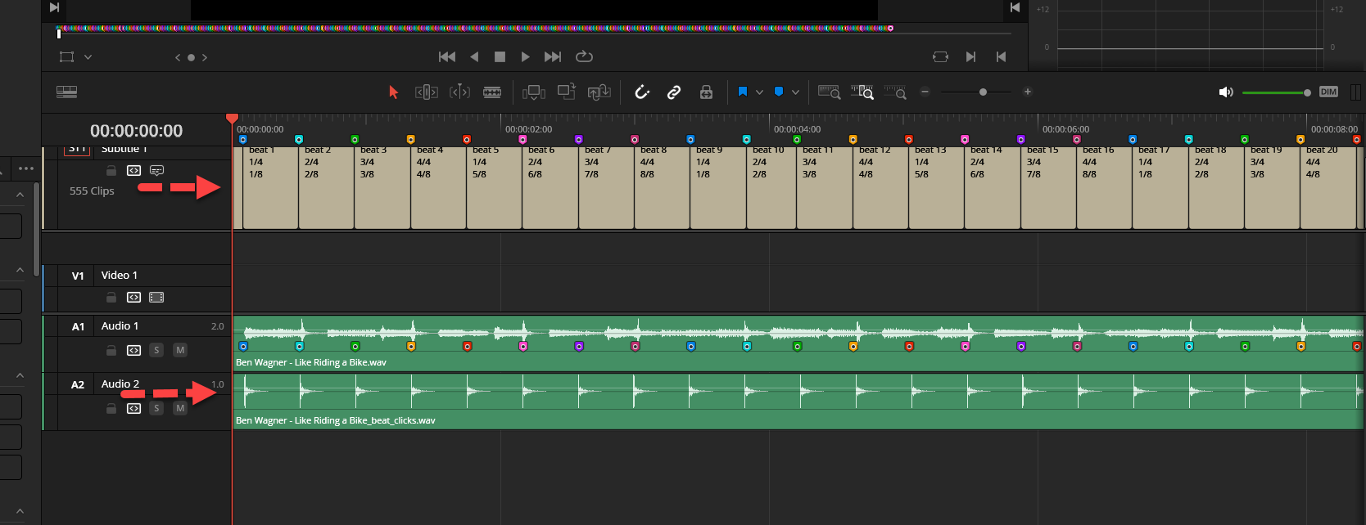
Task: Select the beat 1 subtitle clip
Action: tap(270, 187)
